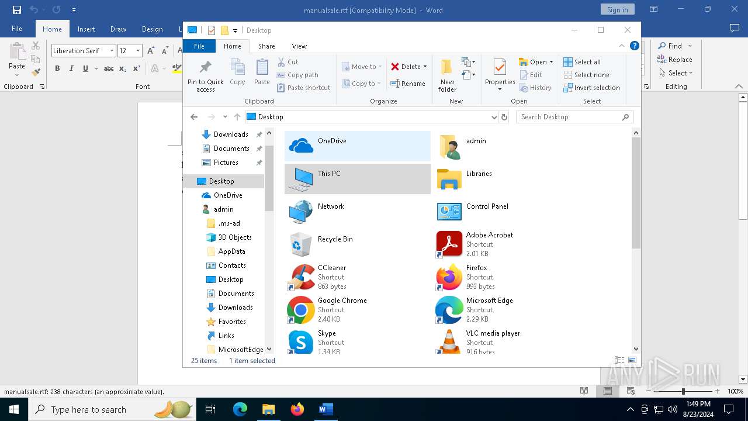Viewport: 748px width, 421px height.
Task: Toggle Bold in Word ribbon
Action: (x=57, y=68)
